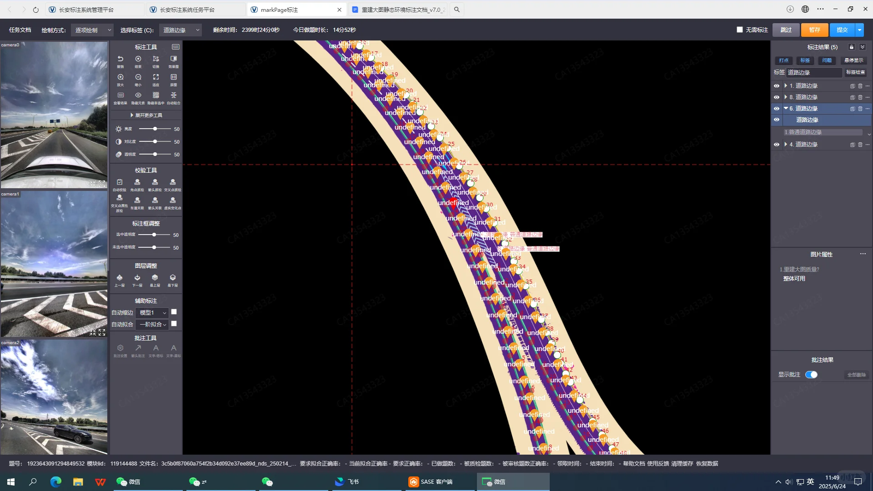Hide the 4. 道路边缘 annotation via its eye icon
This screenshot has width=873, height=491.
point(777,145)
